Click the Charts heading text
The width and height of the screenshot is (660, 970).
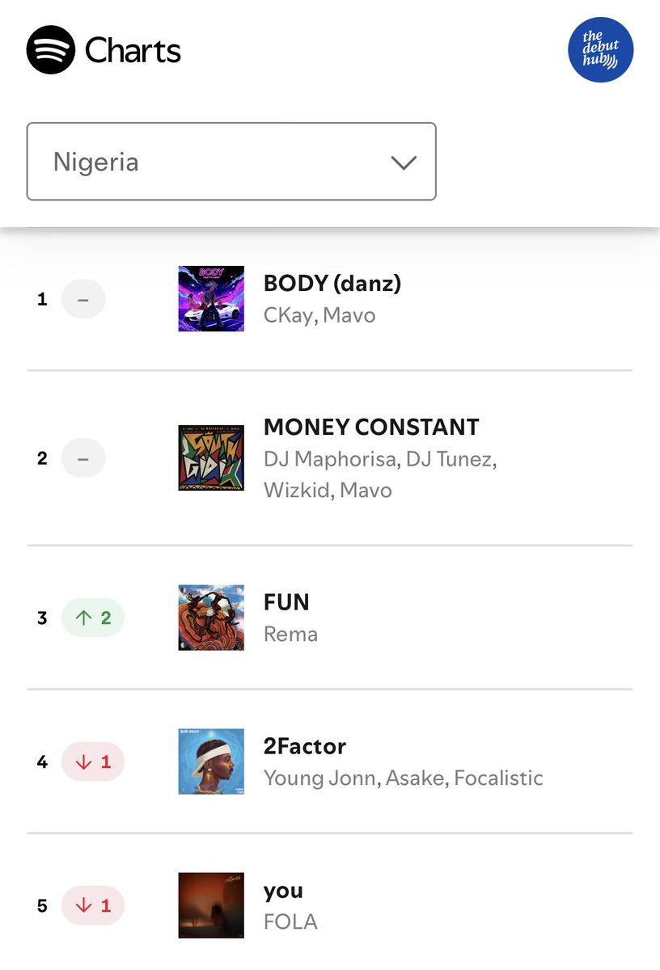[133, 50]
